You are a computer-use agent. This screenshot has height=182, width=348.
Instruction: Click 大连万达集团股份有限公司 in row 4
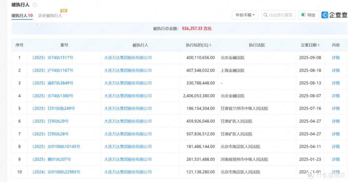[x=128, y=96]
